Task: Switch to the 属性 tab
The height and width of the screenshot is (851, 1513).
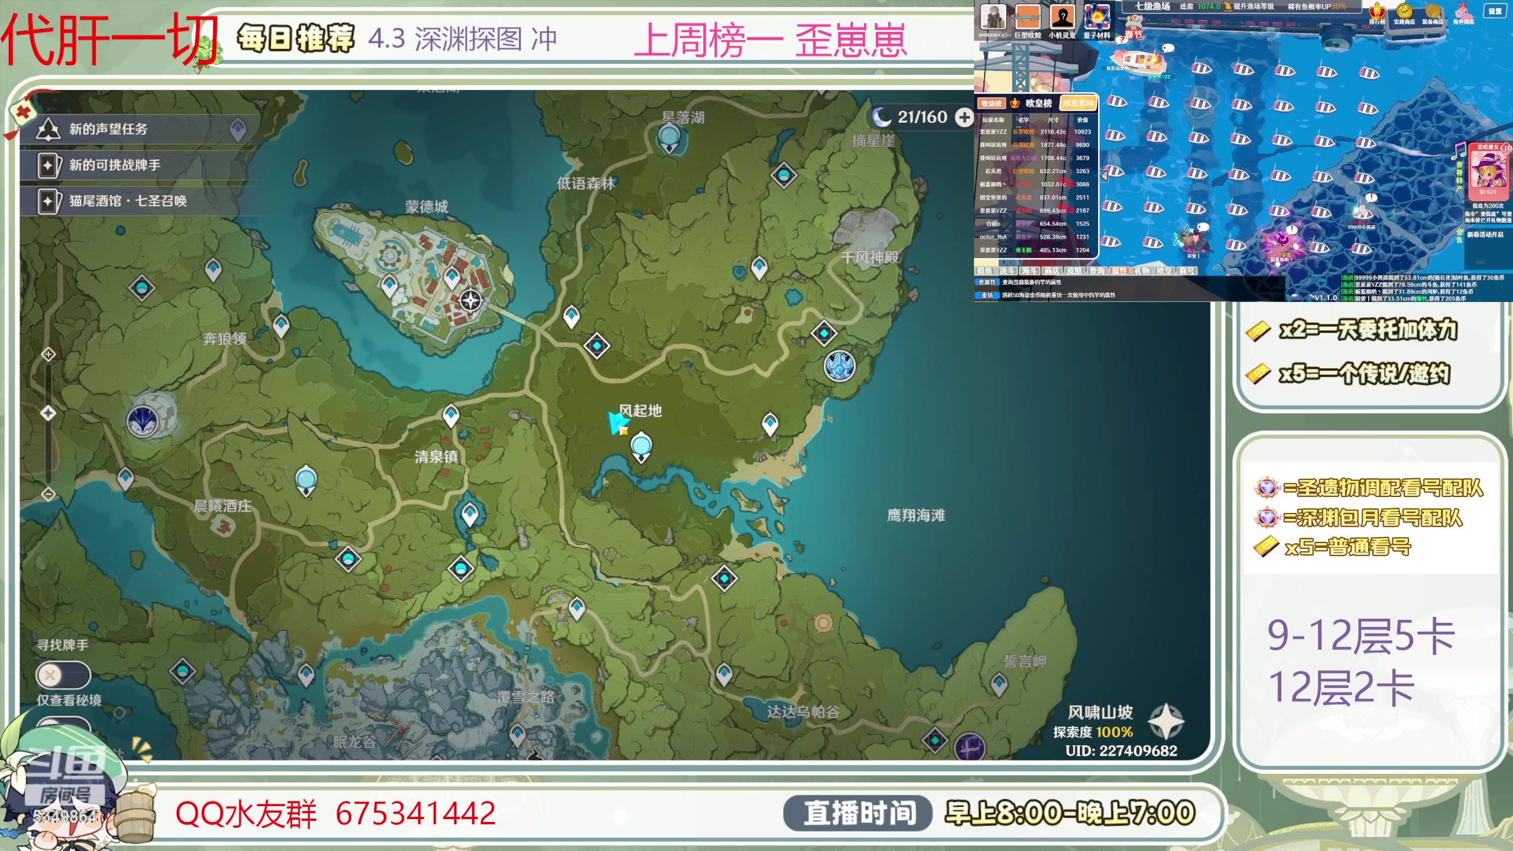Action: pos(1119,271)
